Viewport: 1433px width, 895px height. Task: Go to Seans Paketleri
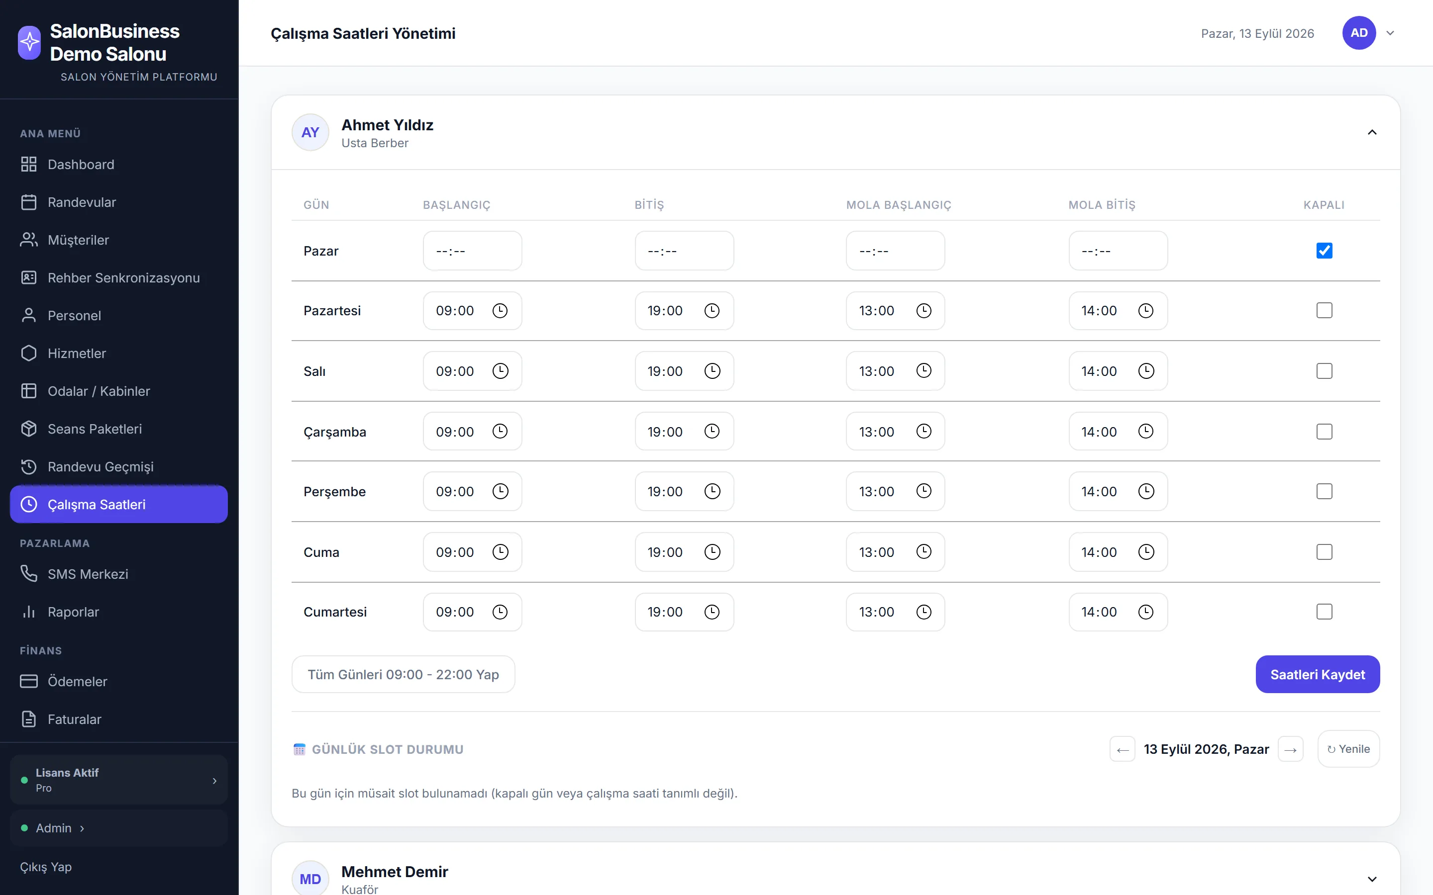[x=119, y=429]
